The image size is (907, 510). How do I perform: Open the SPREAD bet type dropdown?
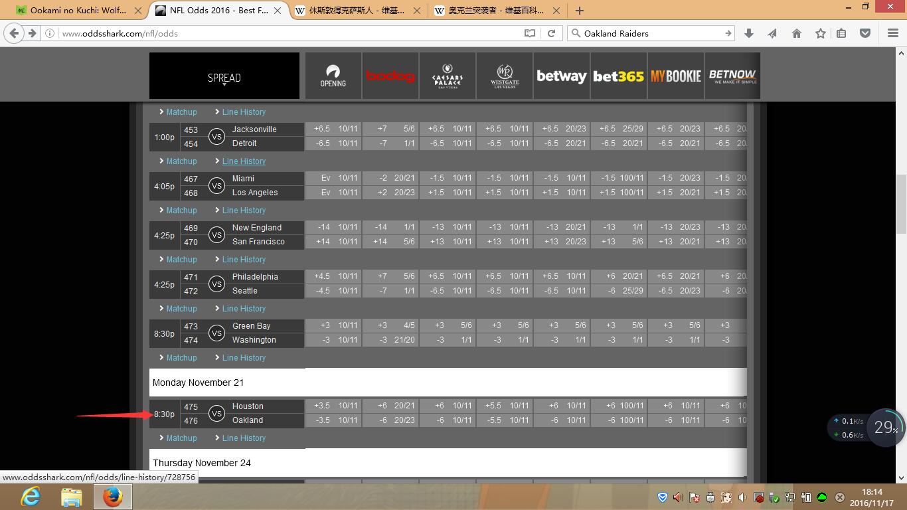tap(224, 78)
